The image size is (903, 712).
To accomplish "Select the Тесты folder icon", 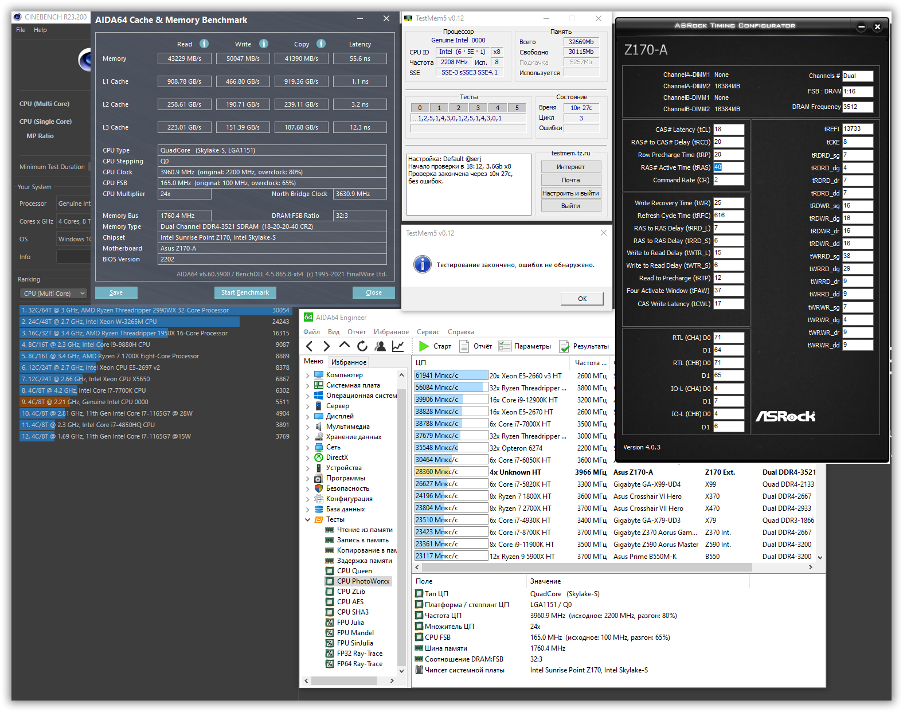I will 319,519.
